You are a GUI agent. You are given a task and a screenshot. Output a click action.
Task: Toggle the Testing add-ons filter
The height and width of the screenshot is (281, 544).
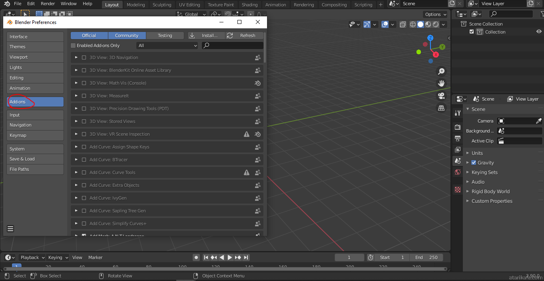(x=165, y=36)
